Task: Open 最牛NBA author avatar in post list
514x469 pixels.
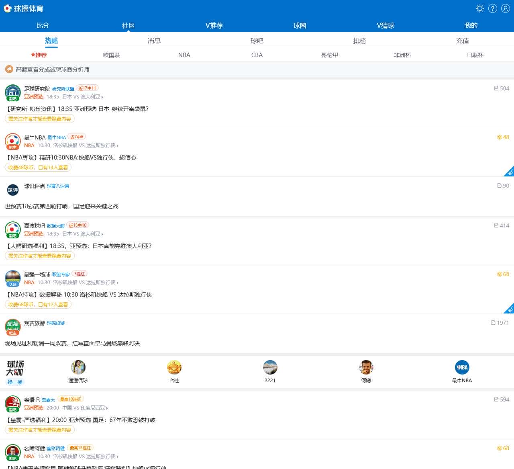Action: [13, 141]
